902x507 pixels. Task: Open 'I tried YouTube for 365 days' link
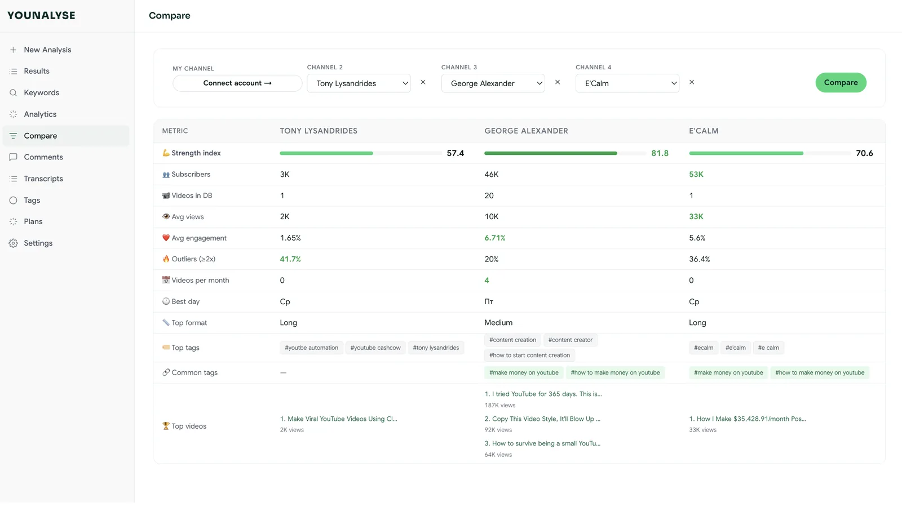pos(543,394)
